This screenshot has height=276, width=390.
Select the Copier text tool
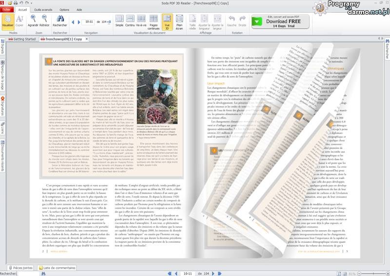(19, 21)
